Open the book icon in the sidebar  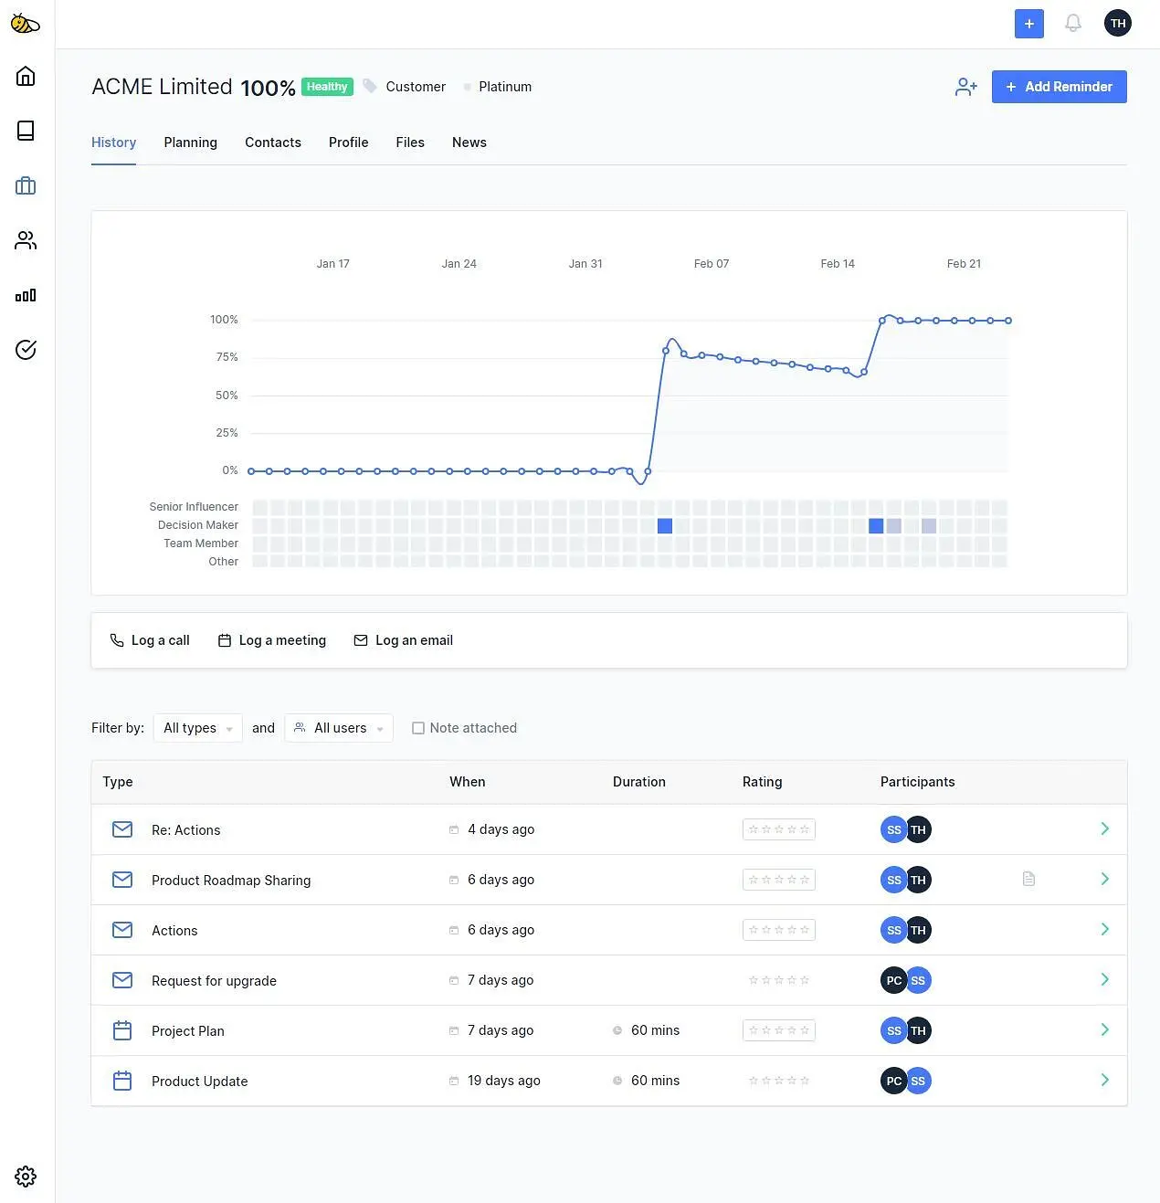26,131
